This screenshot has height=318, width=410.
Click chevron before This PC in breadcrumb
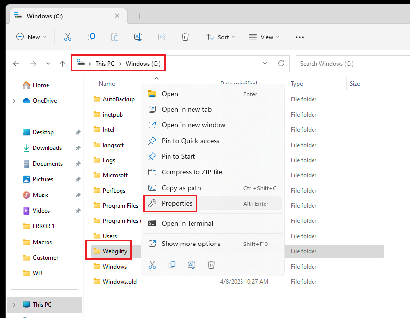coord(90,64)
